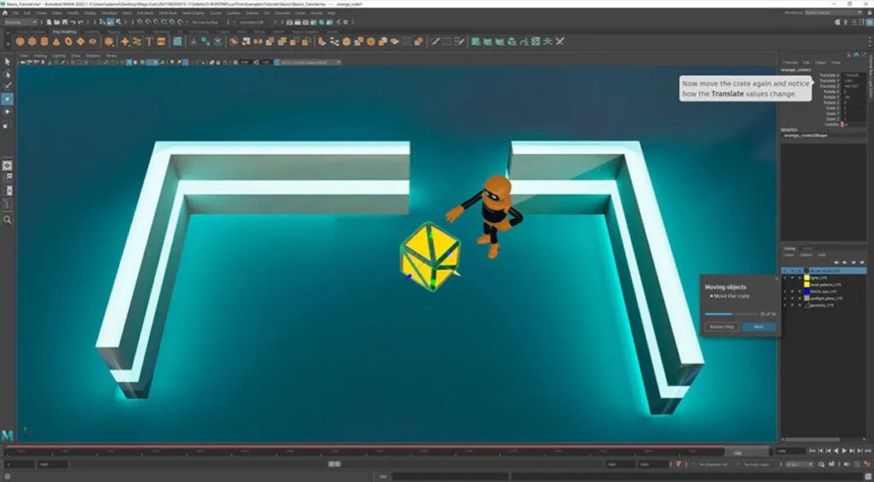Image resolution: width=874 pixels, height=482 pixels.
Task: Toggle select by object type mode
Action: click(110, 22)
